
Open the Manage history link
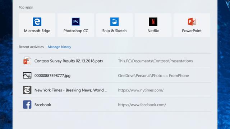[x=59, y=47]
